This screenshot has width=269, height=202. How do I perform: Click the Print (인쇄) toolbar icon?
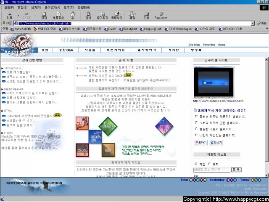click(146, 16)
